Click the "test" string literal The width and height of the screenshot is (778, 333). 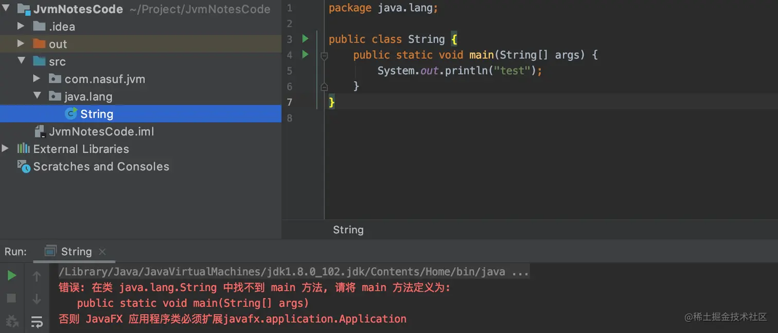pos(512,71)
